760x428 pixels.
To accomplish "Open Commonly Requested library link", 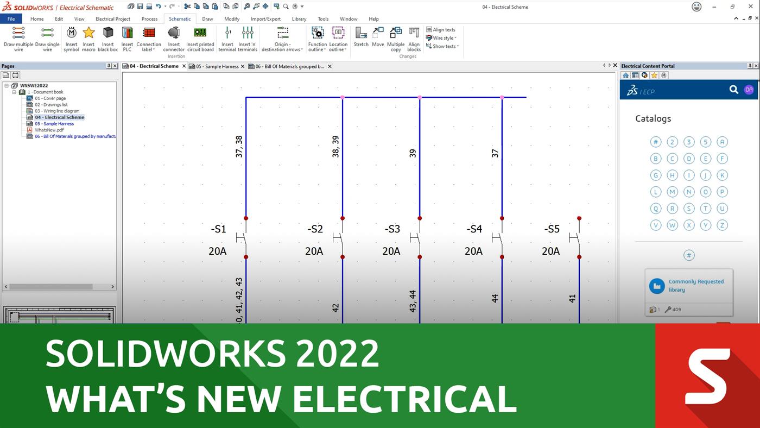I will (x=696, y=286).
